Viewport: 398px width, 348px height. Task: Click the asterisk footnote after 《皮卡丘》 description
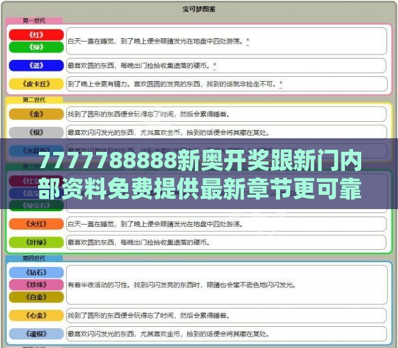[x=281, y=84]
